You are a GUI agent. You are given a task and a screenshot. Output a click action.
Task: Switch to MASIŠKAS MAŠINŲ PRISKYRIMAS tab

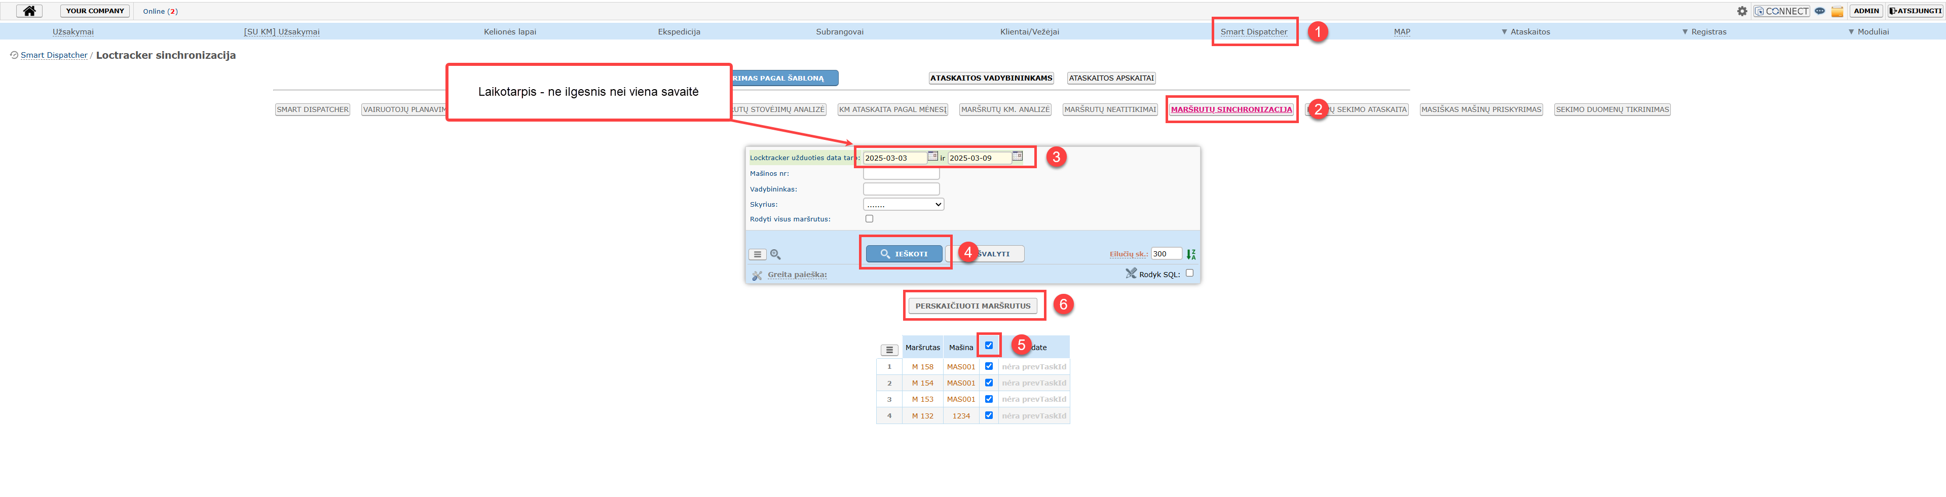coord(1481,109)
